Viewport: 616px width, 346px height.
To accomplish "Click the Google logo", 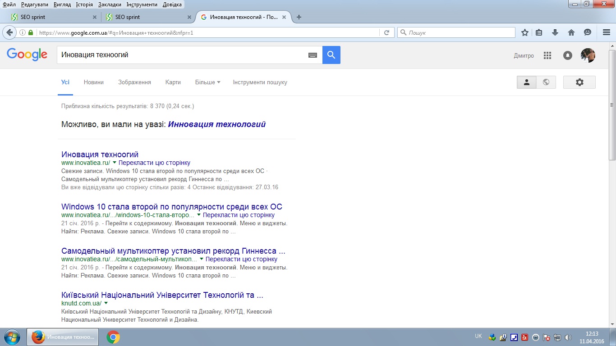I will pyautogui.click(x=27, y=55).
